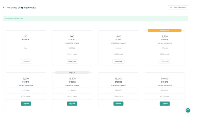The image size is (201, 121).
Task: Click the €750.00 price on 2,500 credits
Action: [165, 48]
